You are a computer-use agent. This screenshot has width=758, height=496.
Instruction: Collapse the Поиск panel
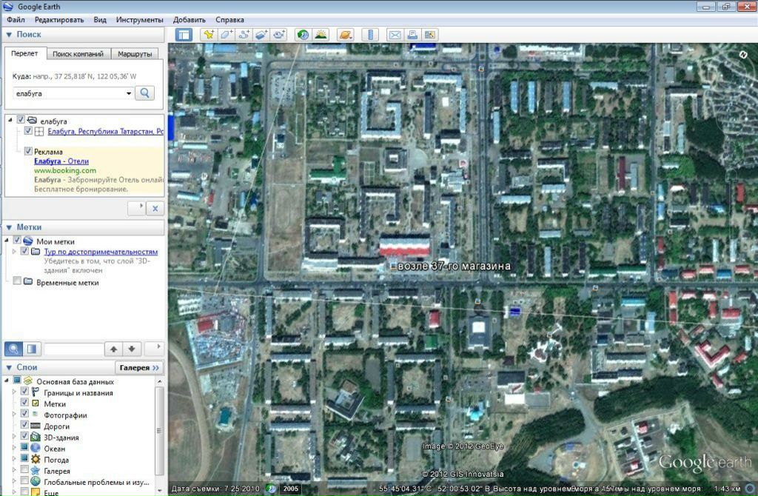click(9, 35)
